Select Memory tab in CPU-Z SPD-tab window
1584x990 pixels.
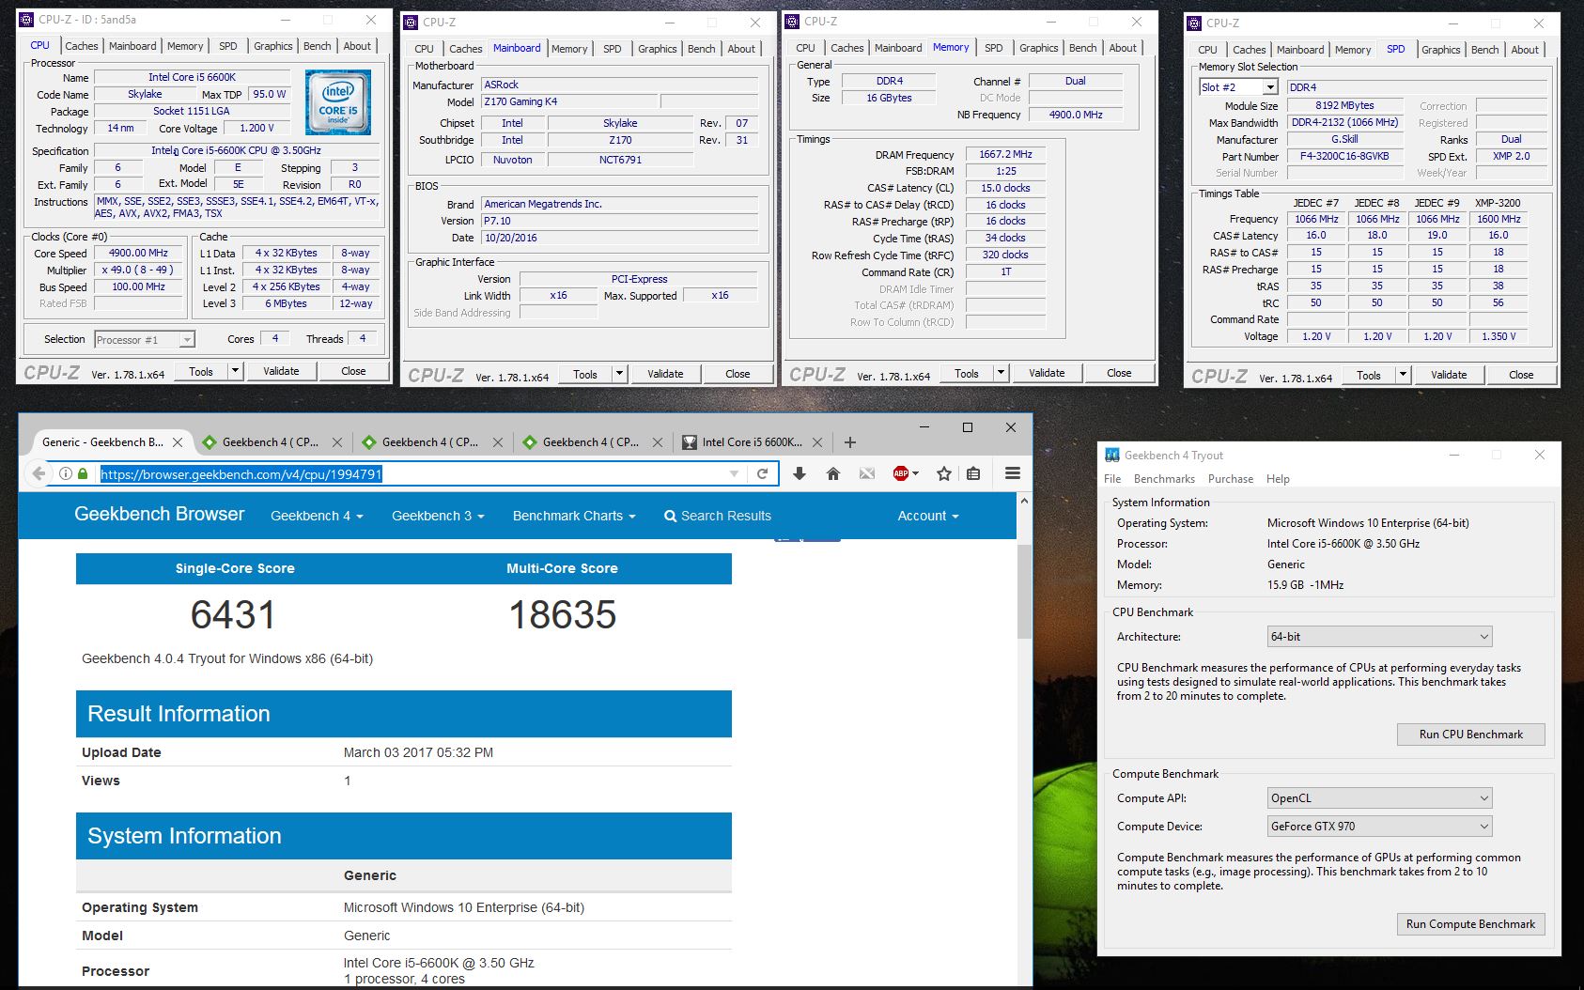coord(1353,50)
